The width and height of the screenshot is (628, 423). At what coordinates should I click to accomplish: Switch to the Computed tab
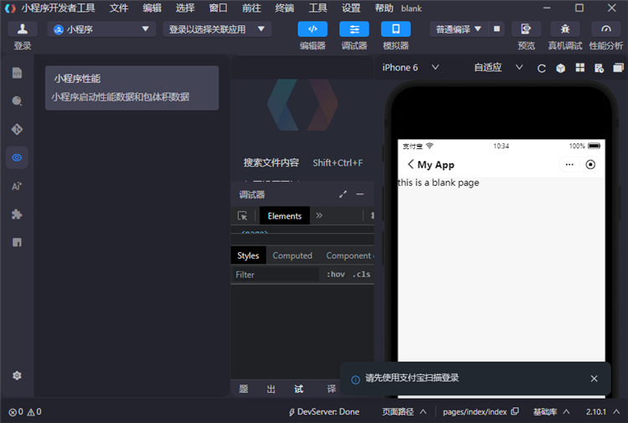click(x=292, y=255)
